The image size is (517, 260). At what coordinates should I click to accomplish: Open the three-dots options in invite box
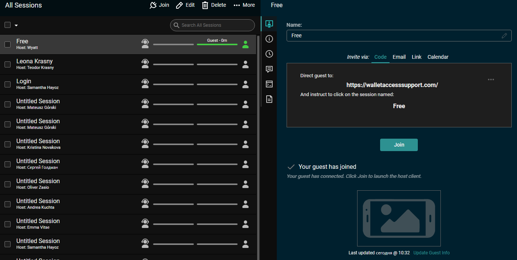(x=491, y=80)
